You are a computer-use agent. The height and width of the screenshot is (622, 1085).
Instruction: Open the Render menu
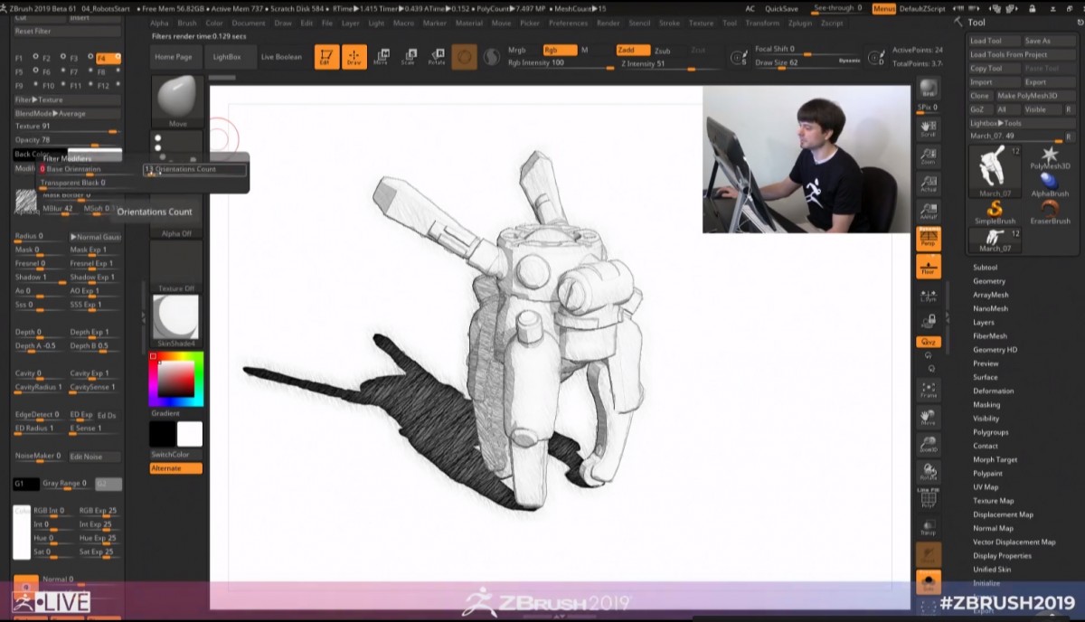tap(609, 24)
